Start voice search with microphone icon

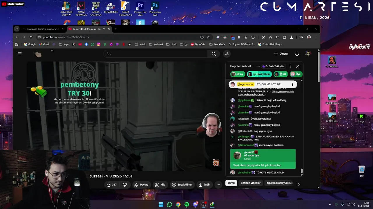[x=227, y=54]
